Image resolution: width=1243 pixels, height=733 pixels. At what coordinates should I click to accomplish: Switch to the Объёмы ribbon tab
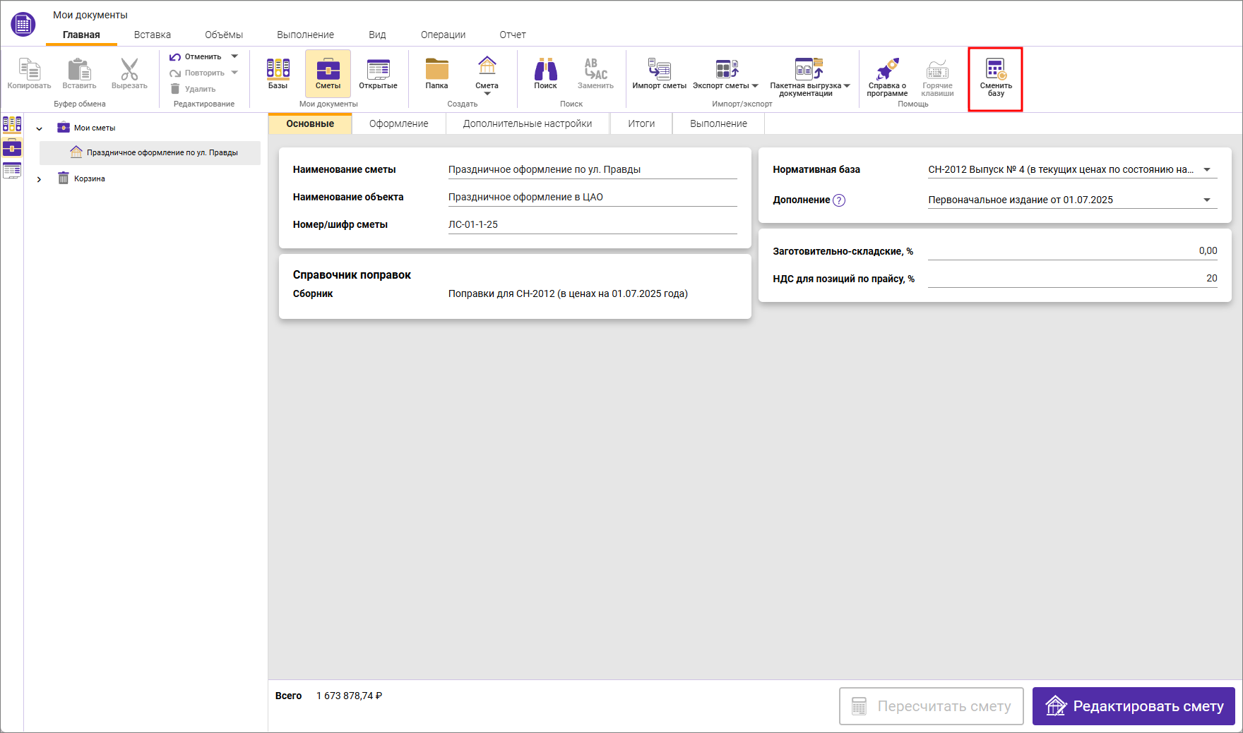pos(223,35)
